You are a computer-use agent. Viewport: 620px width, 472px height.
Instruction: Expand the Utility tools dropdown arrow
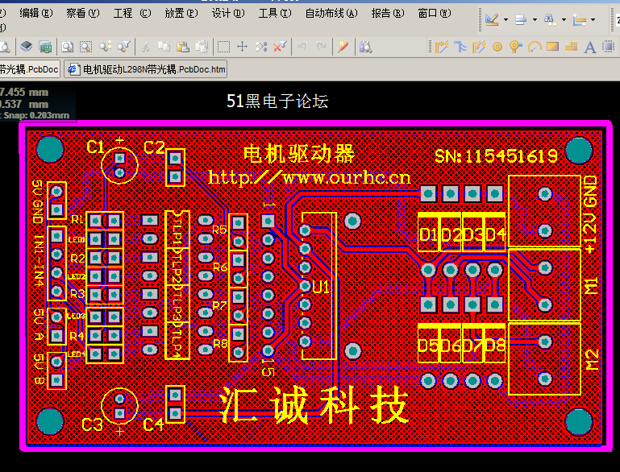pos(506,19)
